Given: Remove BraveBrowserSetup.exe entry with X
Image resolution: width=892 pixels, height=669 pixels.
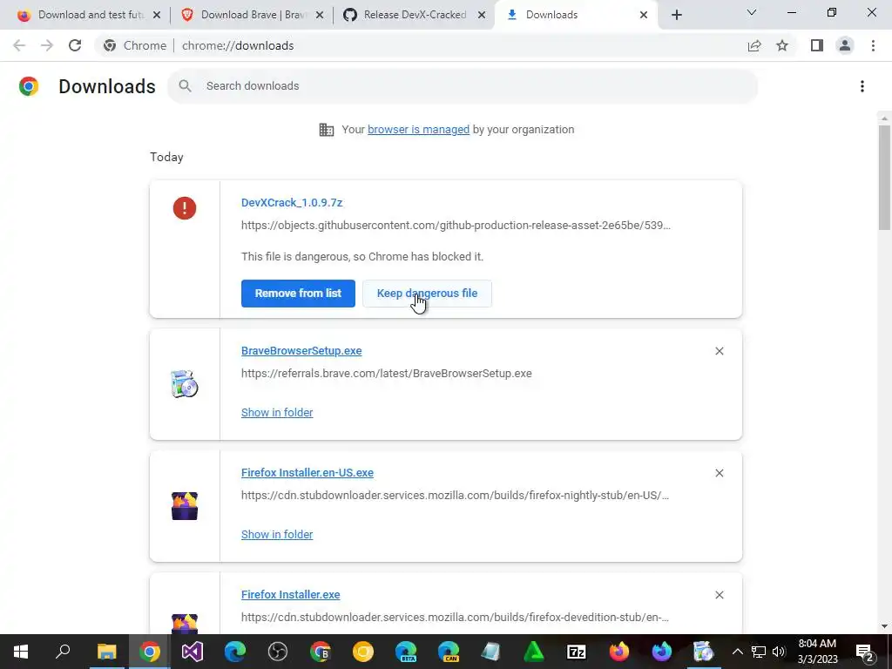Looking at the screenshot, I should tap(719, 351).
